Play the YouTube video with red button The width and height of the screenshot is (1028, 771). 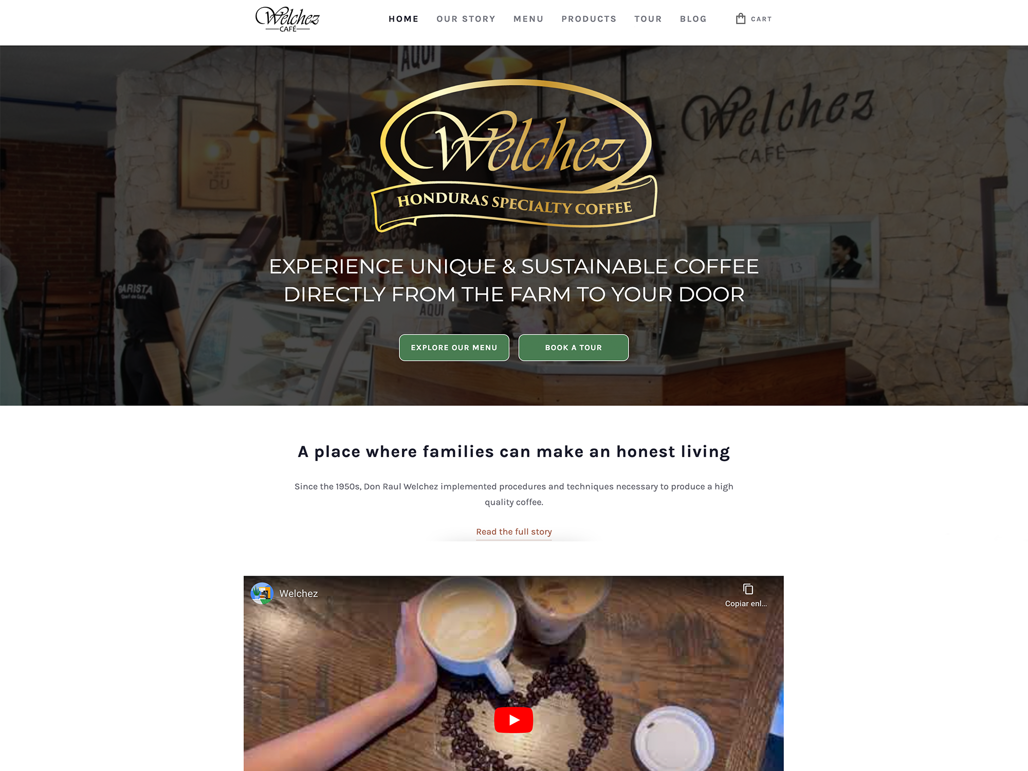point(513,720)
